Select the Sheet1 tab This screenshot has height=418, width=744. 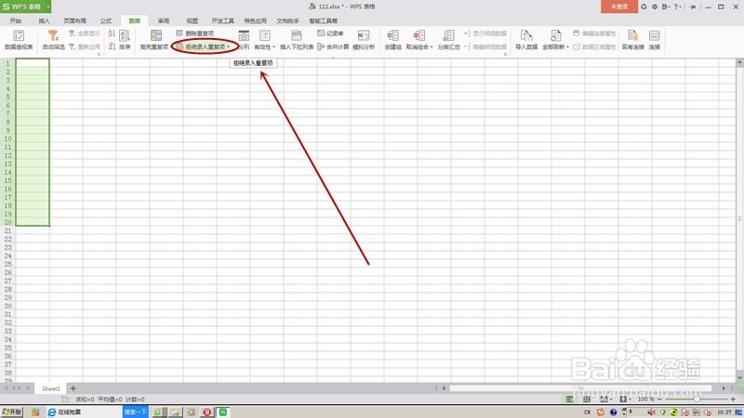(51, 388)
